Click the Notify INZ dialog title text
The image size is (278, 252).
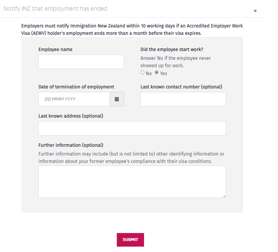click(55, 9)
